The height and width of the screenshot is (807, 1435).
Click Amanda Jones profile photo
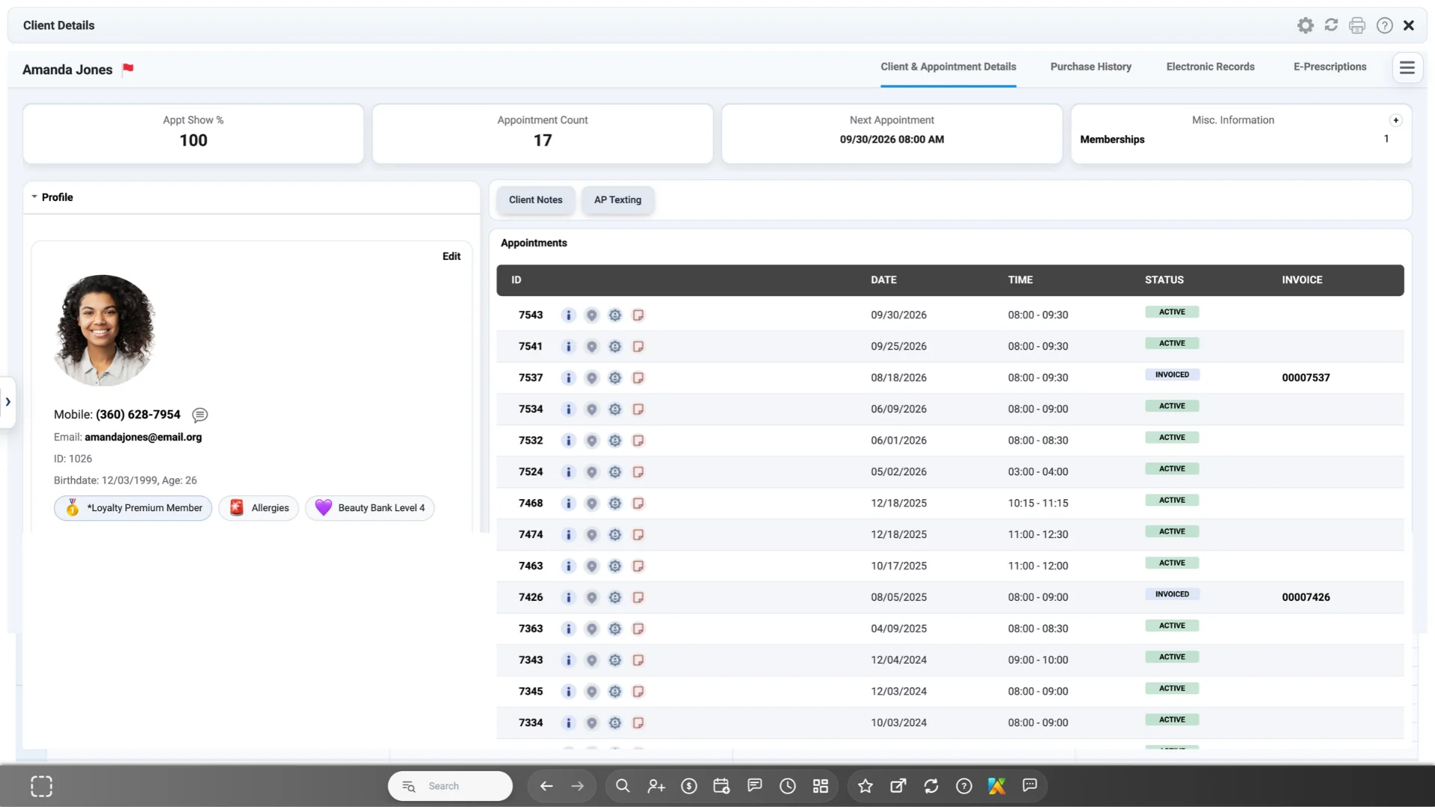pyautogui.click(x=105, y=330)
